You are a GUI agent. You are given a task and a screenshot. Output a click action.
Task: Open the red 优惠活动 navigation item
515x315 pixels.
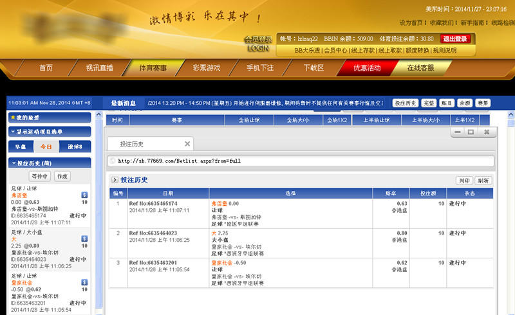(367, 68)
